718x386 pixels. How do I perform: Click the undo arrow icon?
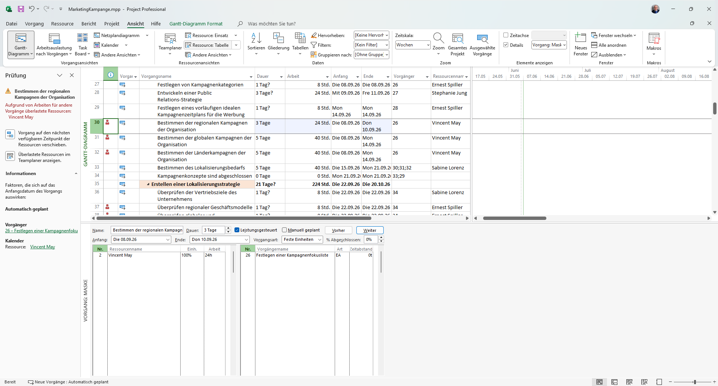pyautogui.click(x=32, y=9)
